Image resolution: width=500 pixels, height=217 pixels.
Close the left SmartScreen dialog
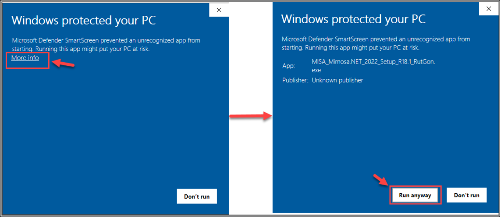219,10
